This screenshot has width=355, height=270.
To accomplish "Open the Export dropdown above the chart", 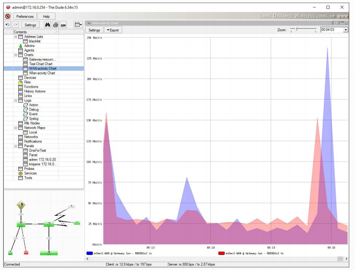I will [112, 30].
